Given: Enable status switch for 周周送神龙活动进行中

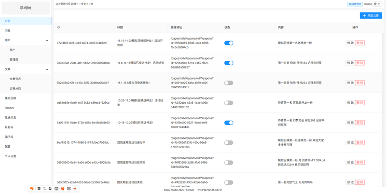Looking at the screenshot, I should (x=229, y=143).
